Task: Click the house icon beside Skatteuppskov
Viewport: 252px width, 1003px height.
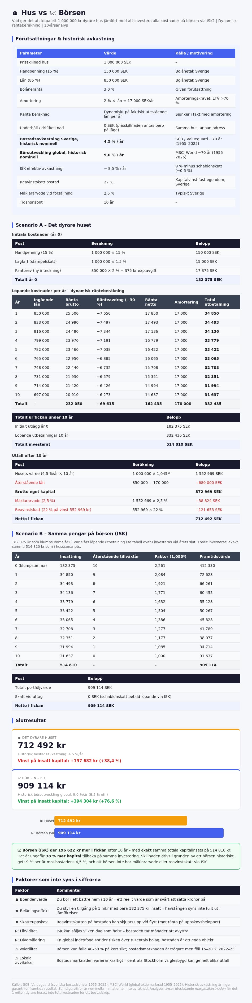Action: (x=17, y=922)
